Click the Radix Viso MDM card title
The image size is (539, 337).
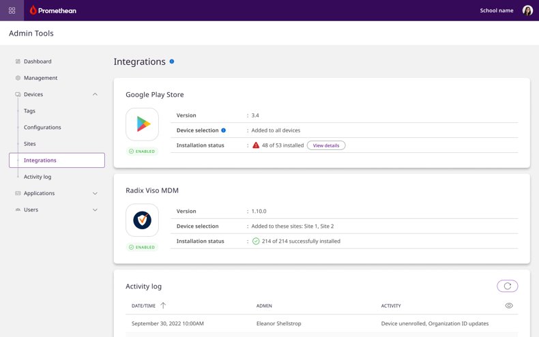(152, 190)
